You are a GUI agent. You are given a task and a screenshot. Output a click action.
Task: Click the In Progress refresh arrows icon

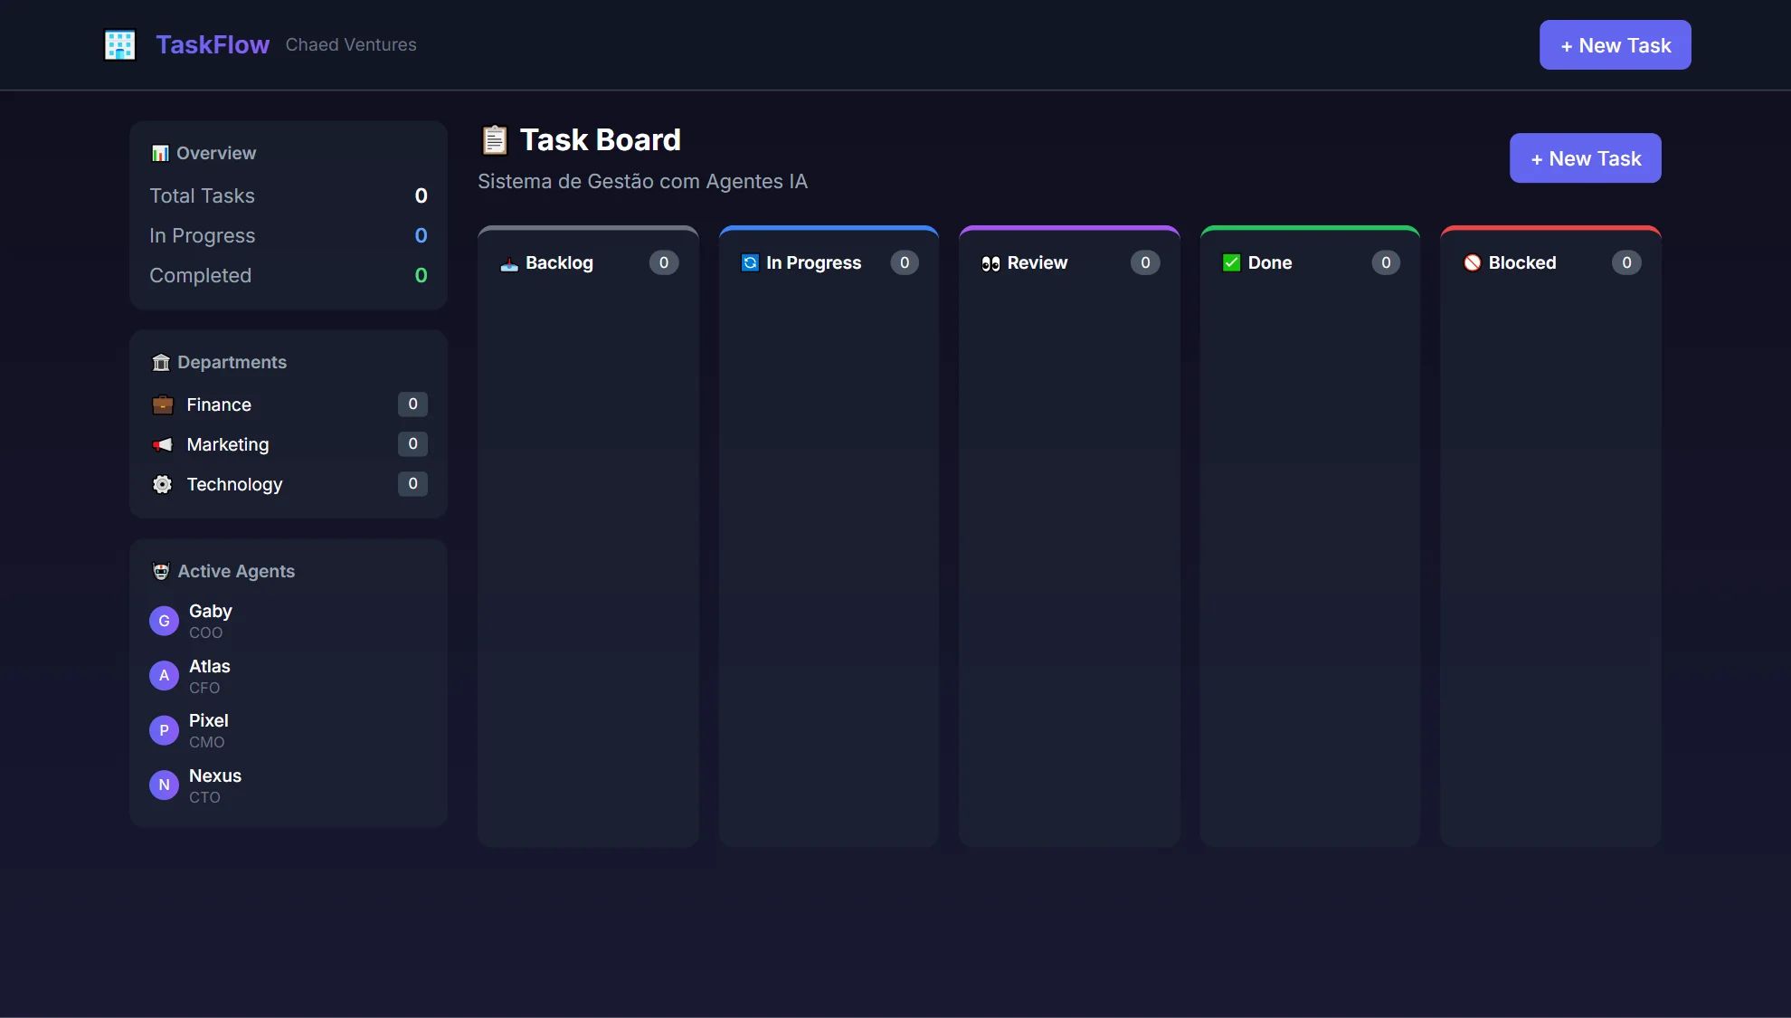(750, 263)
